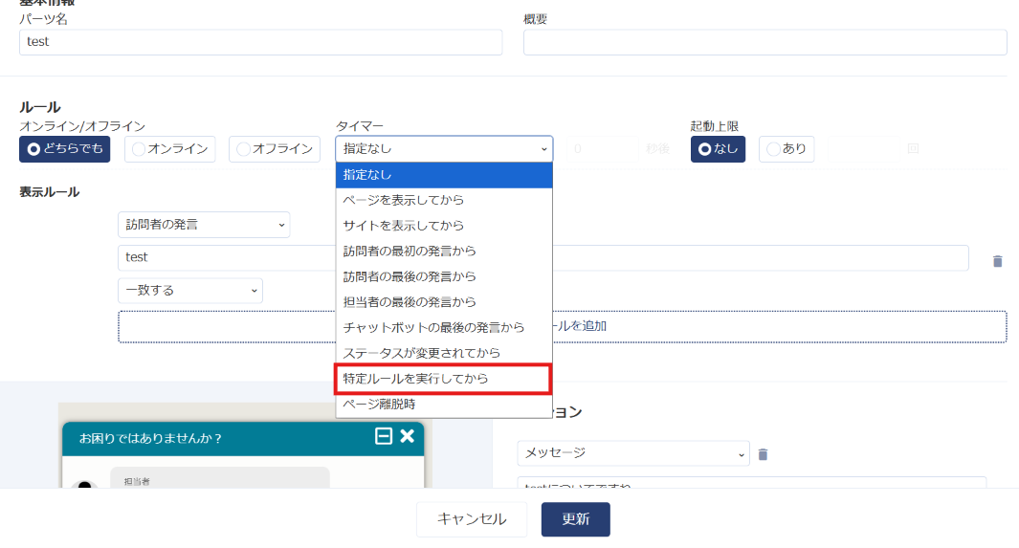Pick 訪問者の最後の発言から option

pyautogui.click(x=444, y=276)
